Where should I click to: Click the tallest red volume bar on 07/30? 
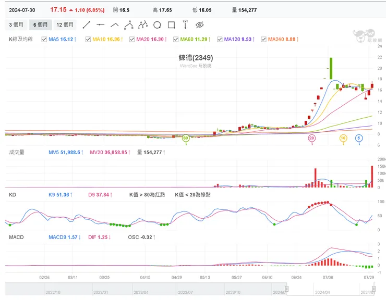click(x=372, y=177)
